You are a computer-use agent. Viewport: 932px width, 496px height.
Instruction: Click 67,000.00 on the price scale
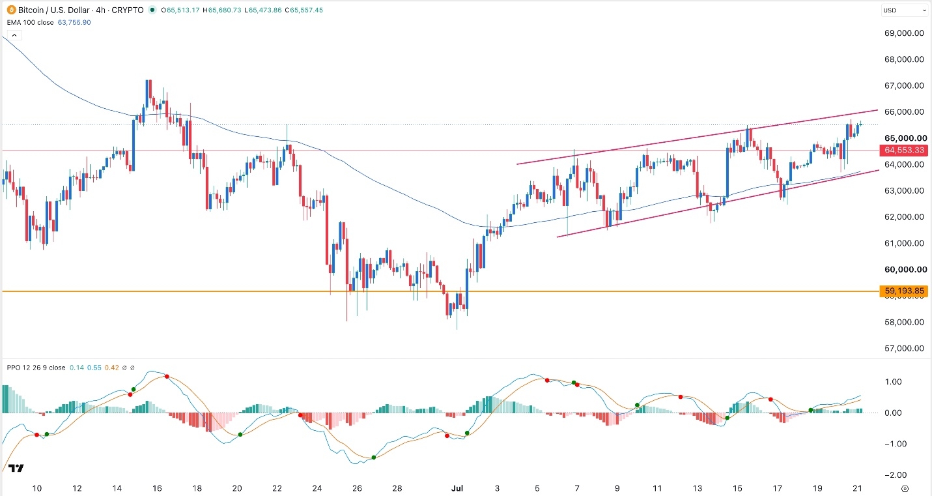903,85
